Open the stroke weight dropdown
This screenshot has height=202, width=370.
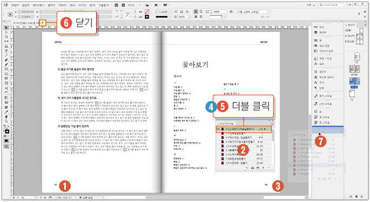[170, 11]
